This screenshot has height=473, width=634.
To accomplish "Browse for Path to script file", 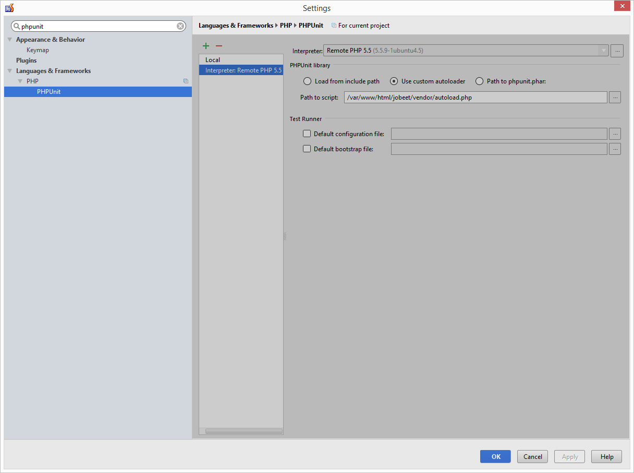I will click(x=615, y=97).
